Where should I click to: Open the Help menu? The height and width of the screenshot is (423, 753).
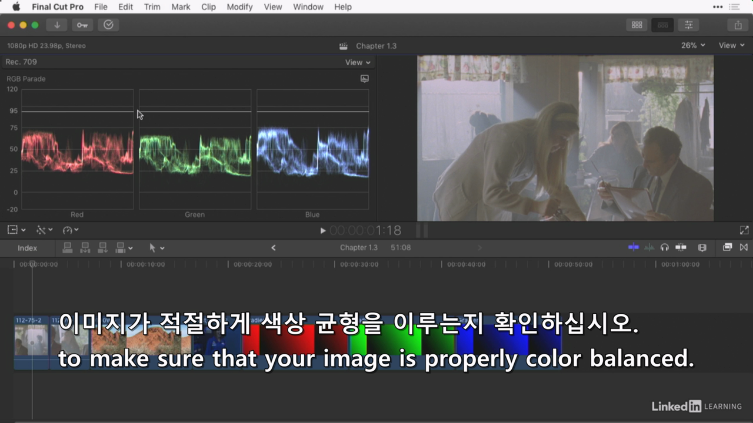click(x=343, y=7)
